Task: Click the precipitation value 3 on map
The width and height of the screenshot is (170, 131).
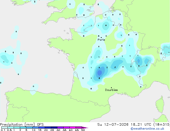Action: tap(115, 67)
